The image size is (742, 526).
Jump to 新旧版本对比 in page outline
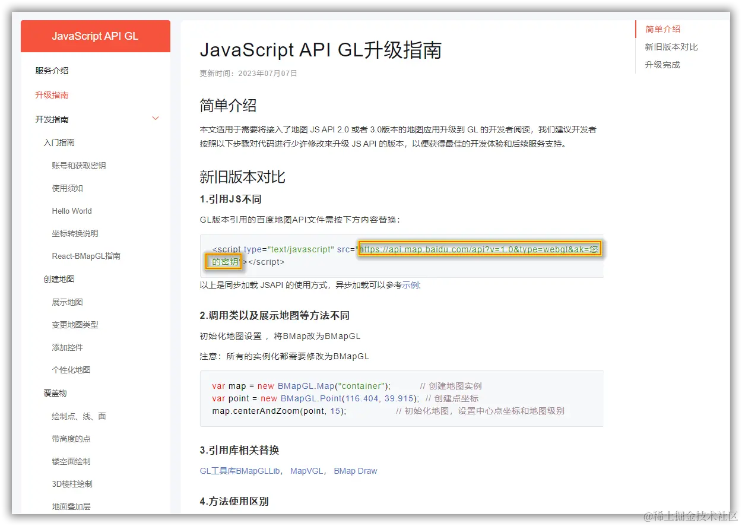point(671,47)
